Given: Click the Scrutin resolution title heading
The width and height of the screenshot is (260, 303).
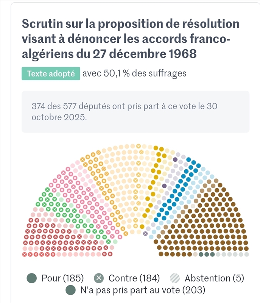Looking at the screenshot, I should click(x=131, y=39).
